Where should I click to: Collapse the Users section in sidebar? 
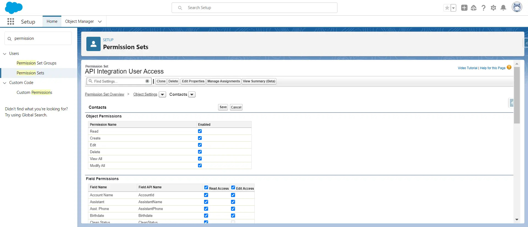[5, 54]
